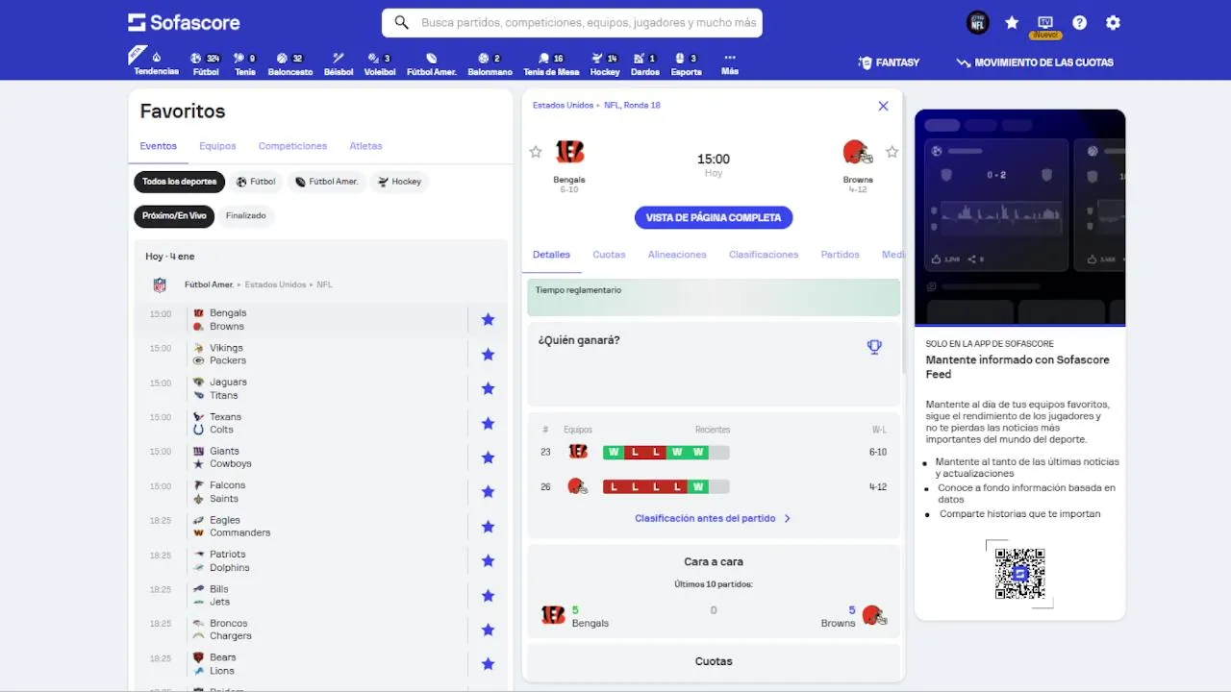Image resolution: width=1231 pixels, height=692 pixels.
Task: Click the Sofascore Feed app preview image
Action: point(1019,217)
